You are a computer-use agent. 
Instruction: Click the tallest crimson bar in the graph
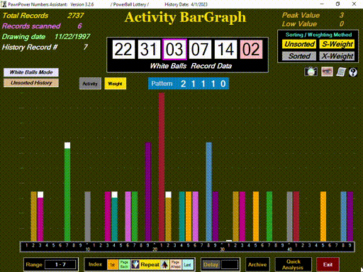(x=162, y=166)
